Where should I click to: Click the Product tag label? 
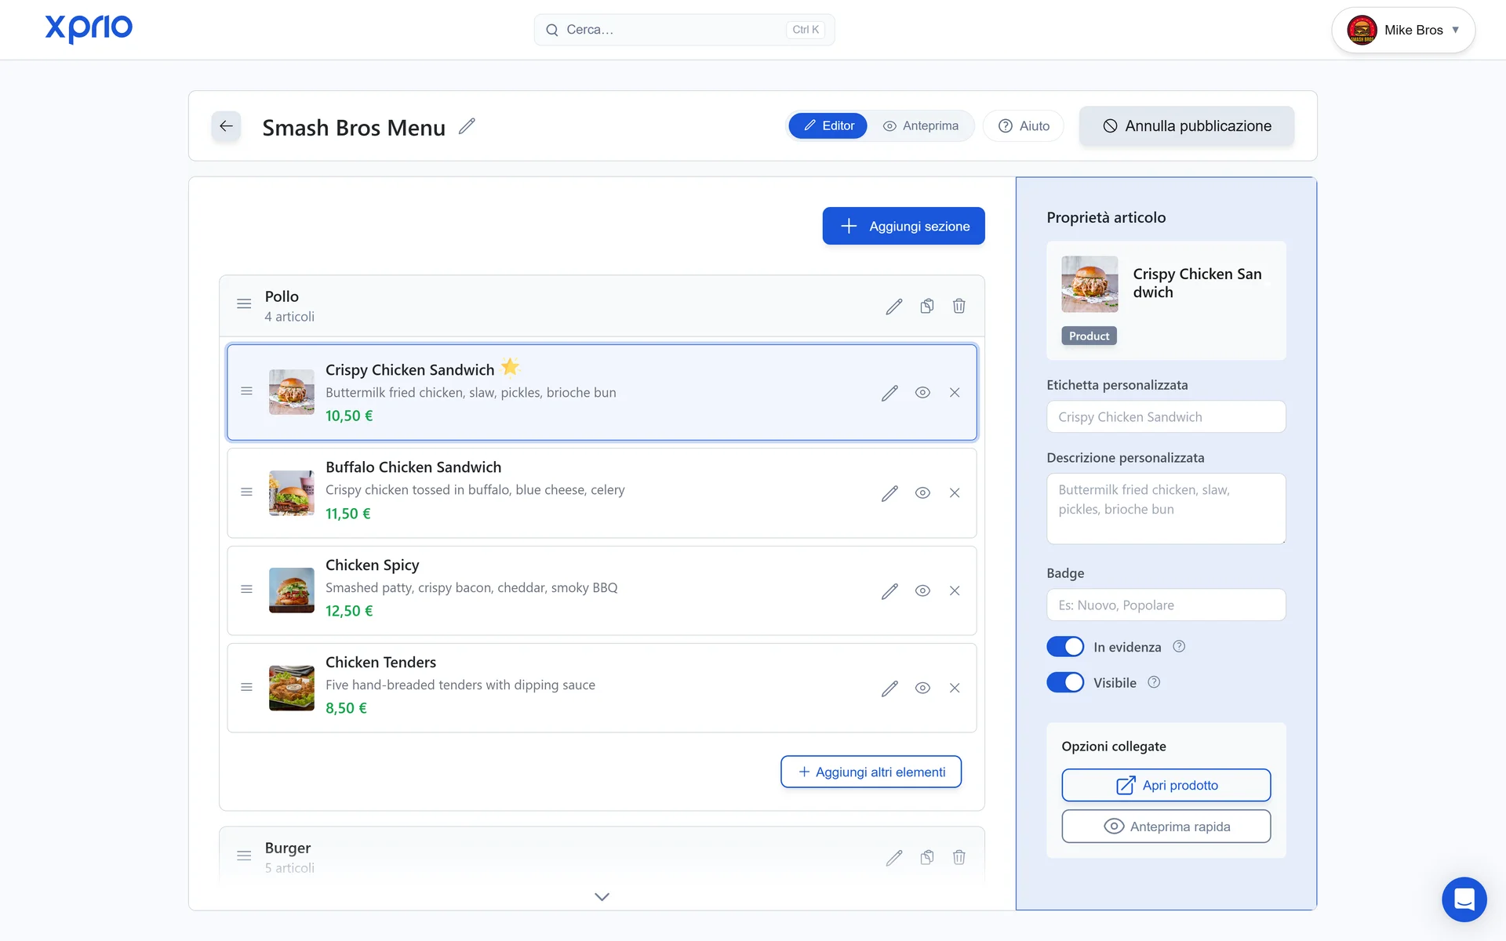[1089, 336]
